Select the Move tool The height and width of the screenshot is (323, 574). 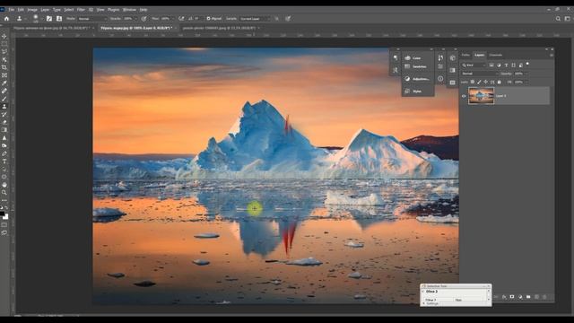click(4, 37)
